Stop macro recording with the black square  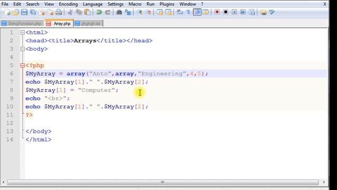point(226,12)
